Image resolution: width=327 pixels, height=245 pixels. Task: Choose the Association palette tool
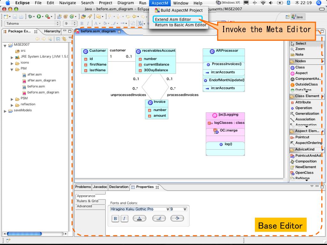coord(303,119)
